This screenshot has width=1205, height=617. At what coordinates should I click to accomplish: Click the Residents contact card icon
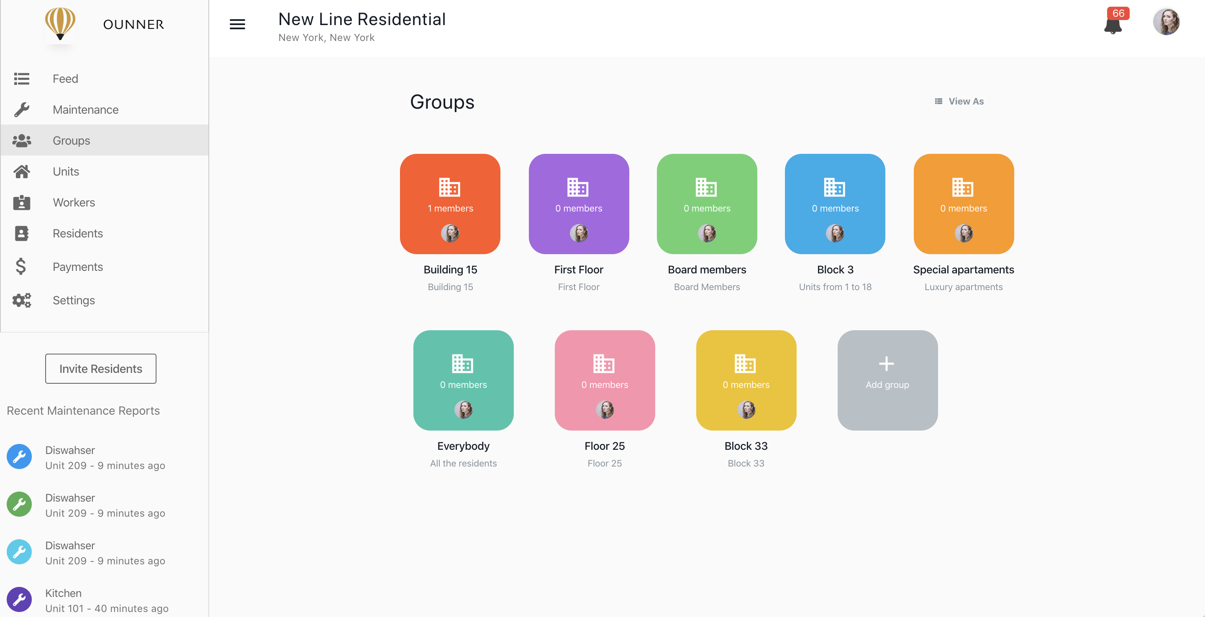pos(21,233)
